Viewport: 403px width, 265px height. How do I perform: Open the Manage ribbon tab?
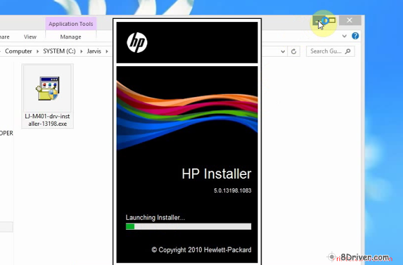tap(71, 37)
